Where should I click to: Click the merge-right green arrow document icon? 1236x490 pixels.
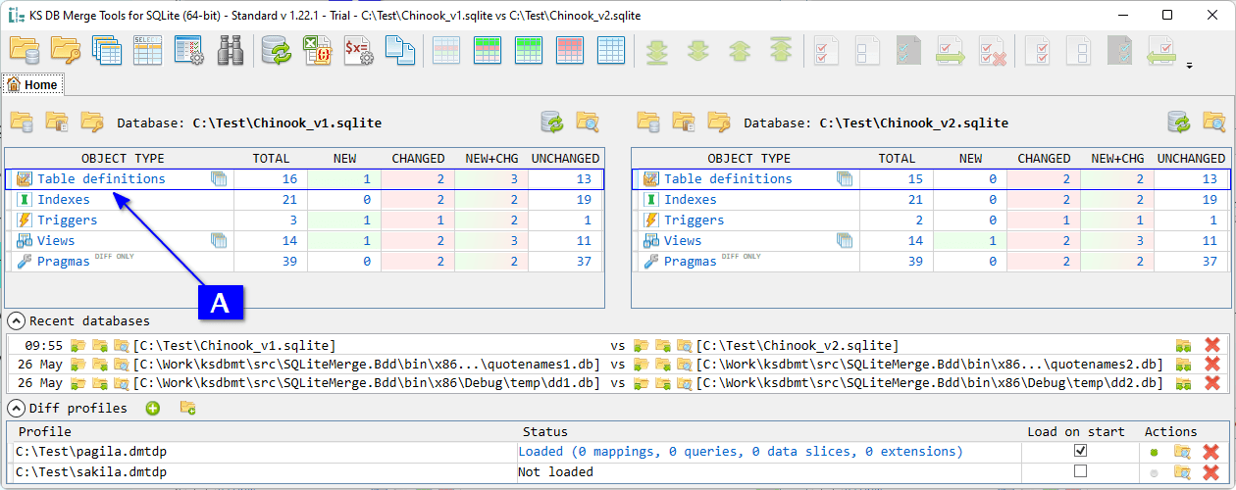(x=951, y=50)
